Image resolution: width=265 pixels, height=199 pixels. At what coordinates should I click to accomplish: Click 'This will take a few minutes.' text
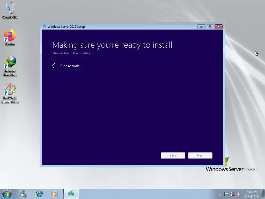tap(71, 53)
